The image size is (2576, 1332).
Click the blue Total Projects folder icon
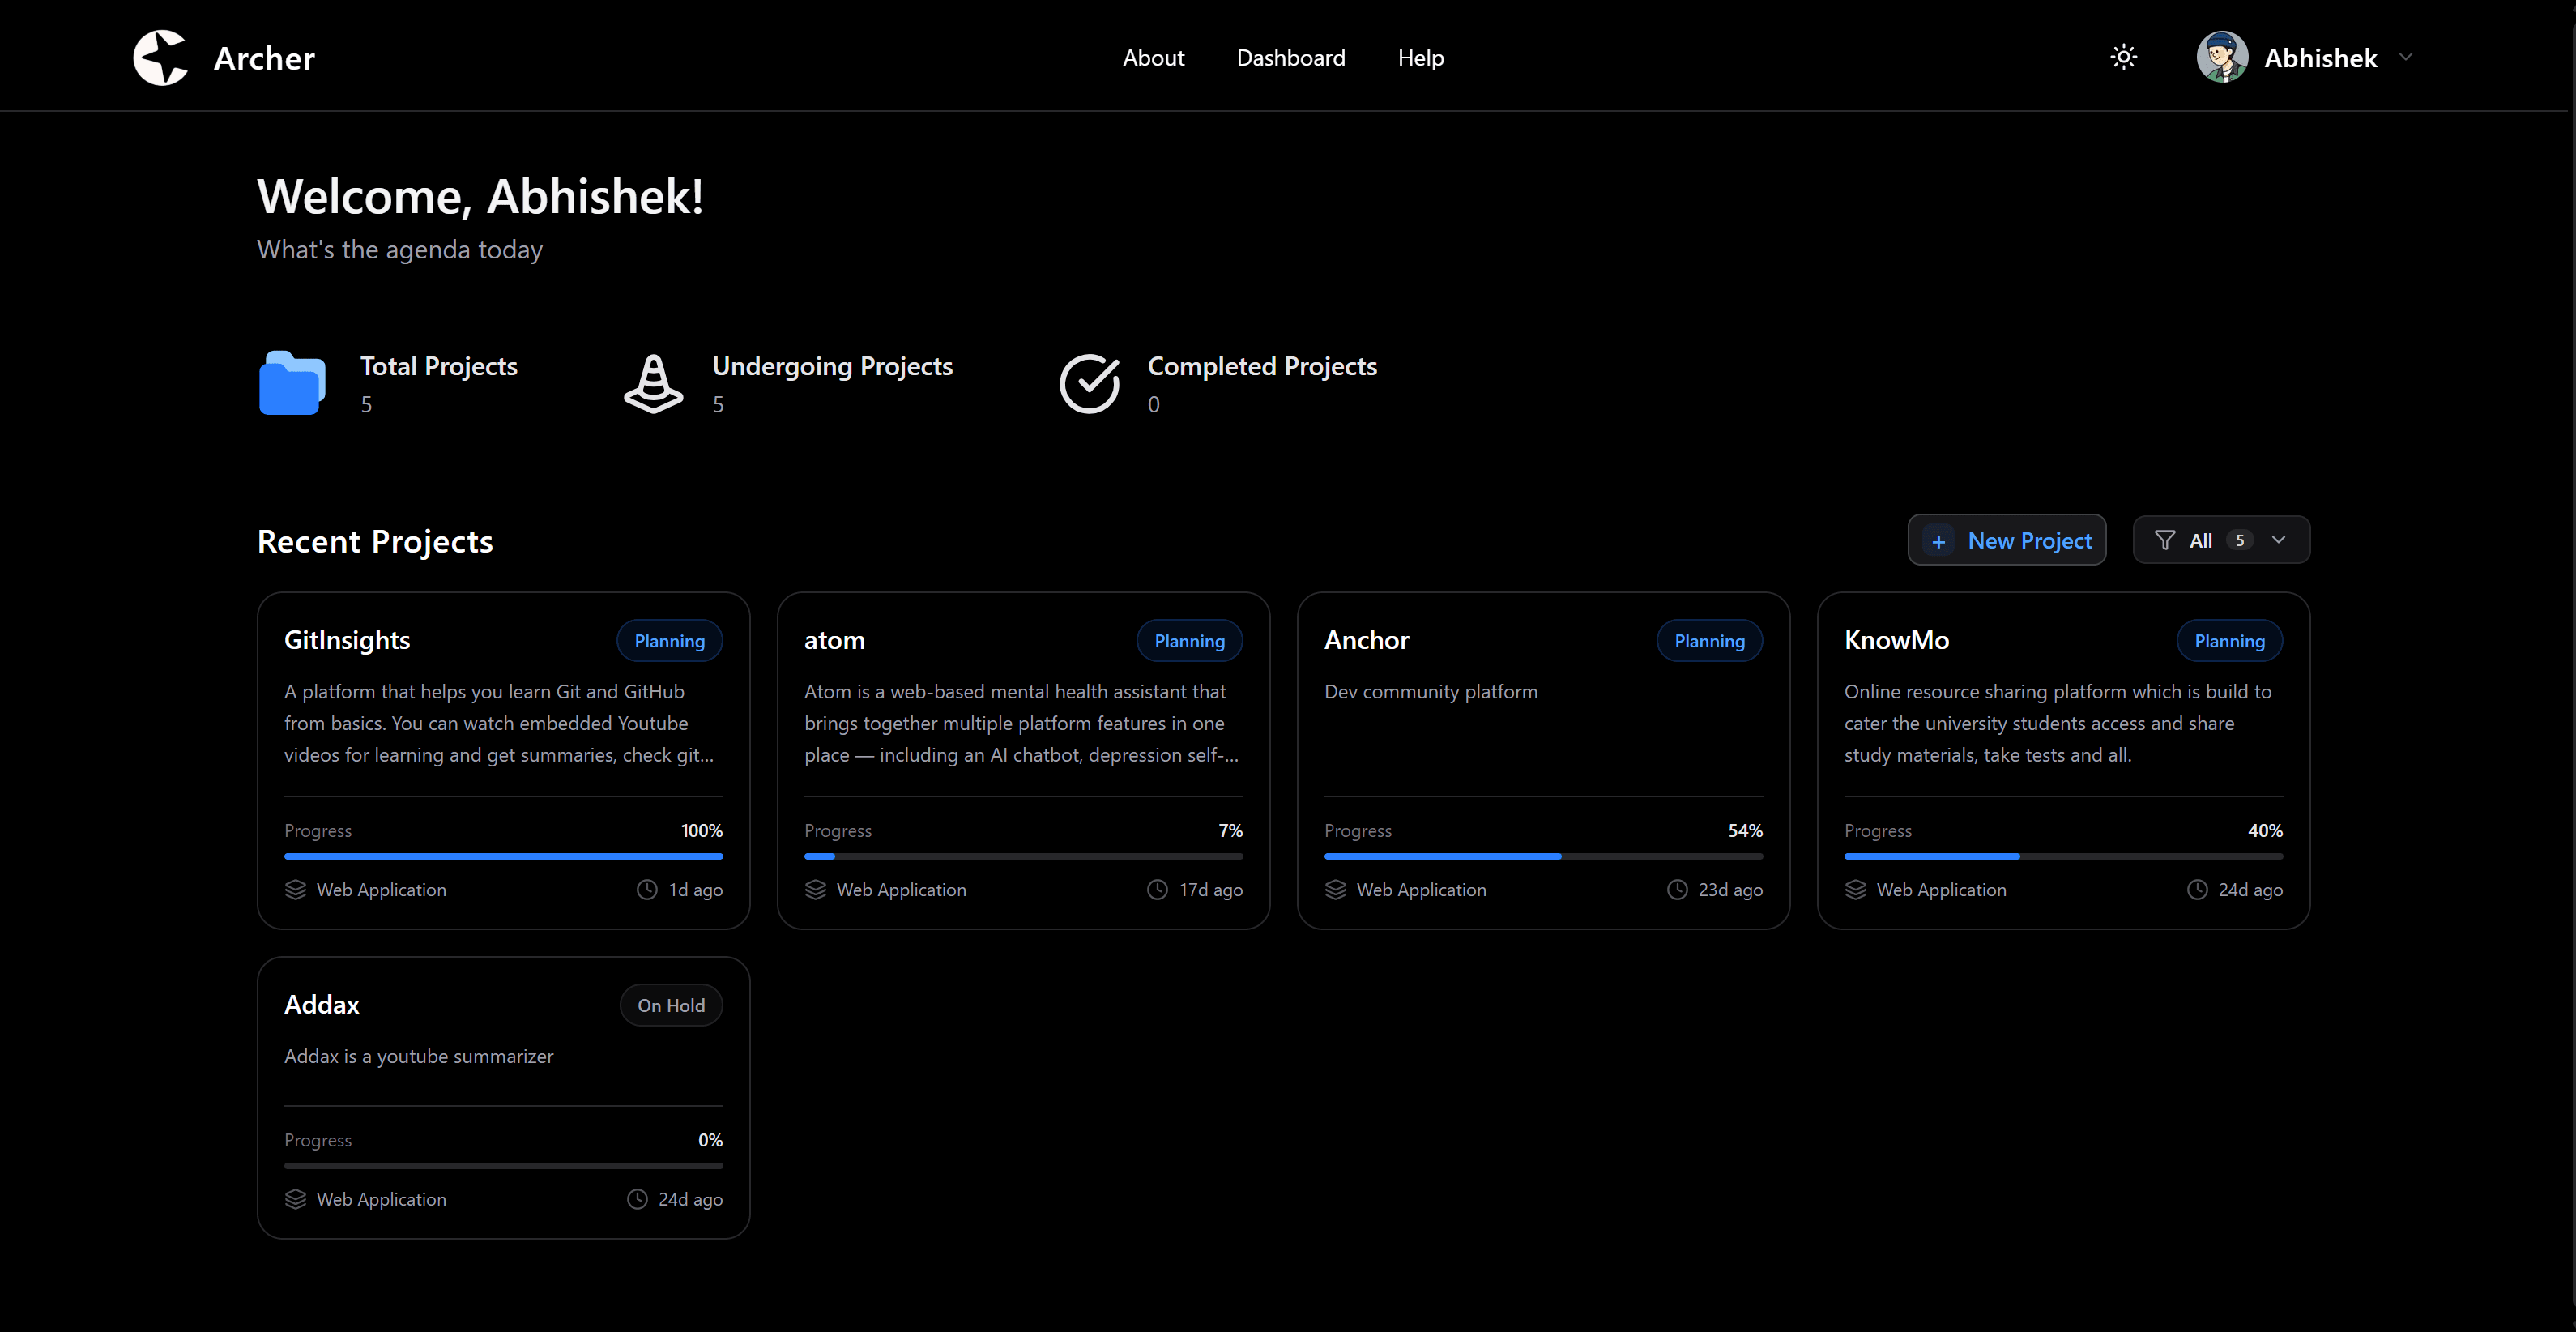[292, 383]
